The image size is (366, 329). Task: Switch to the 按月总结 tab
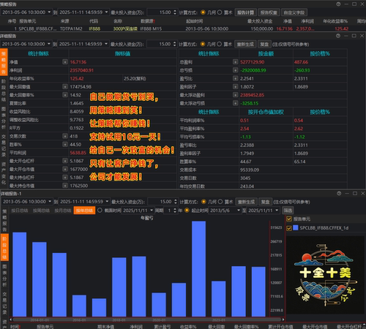pos(62,211)
